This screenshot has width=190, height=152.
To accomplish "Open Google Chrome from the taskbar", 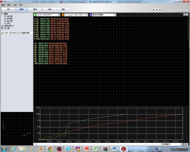I will [50, 149].
